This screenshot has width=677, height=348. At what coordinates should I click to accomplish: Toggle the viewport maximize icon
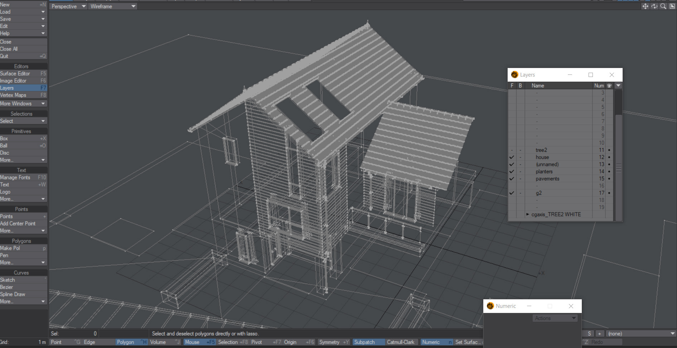click(x=672, y=6)
